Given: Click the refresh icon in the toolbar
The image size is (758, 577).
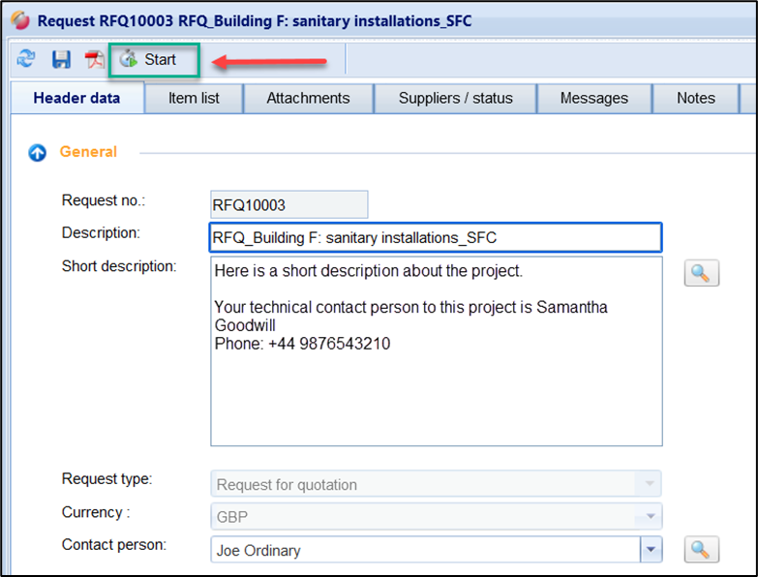Looking at the screenshot, I should 27,60.
